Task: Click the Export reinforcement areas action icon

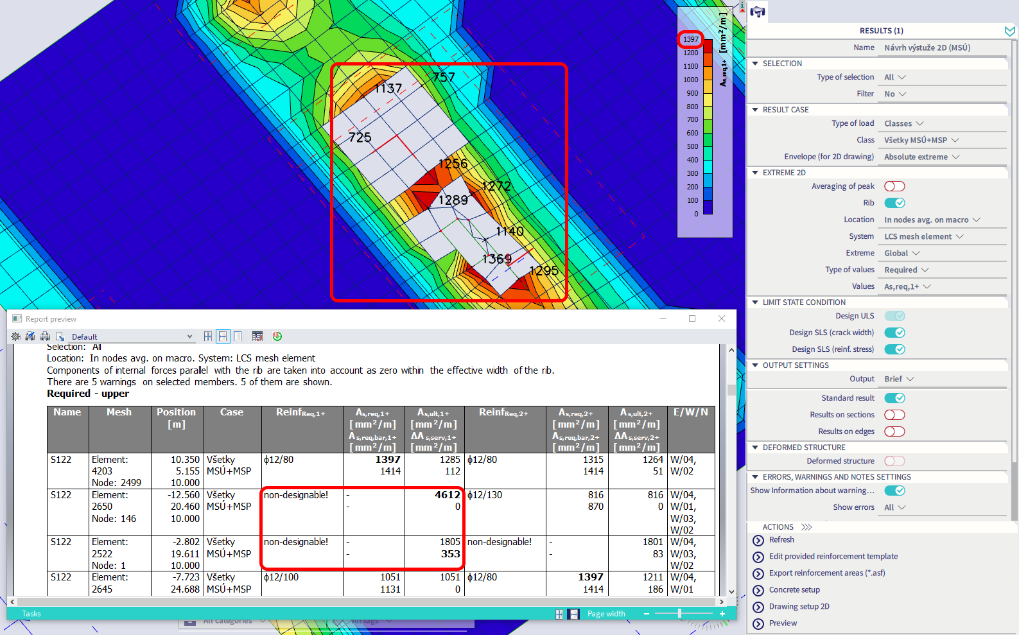Action: 758,573
